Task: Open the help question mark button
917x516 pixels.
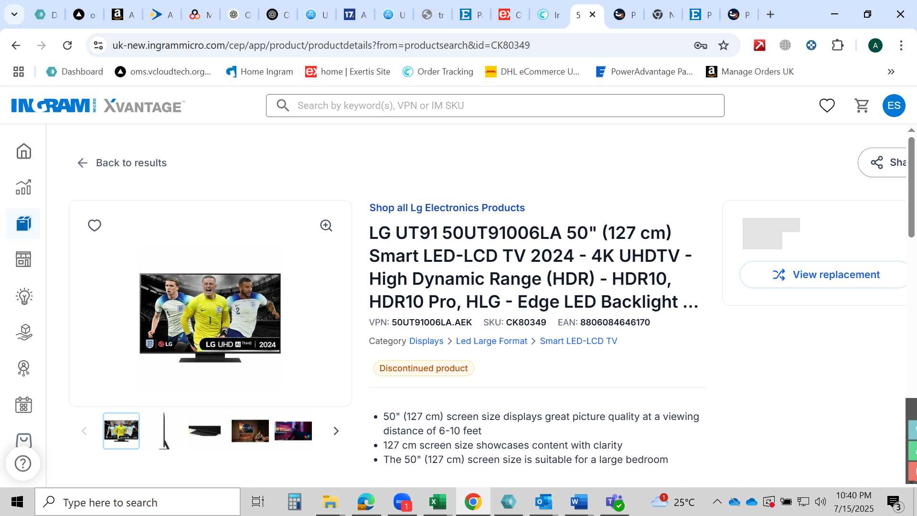Action: pyautogui.click(x=23, y=463)
